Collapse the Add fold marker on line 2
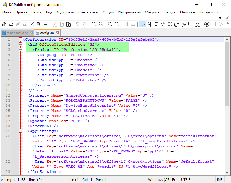 pyautogui.click(x=20, y=45)
